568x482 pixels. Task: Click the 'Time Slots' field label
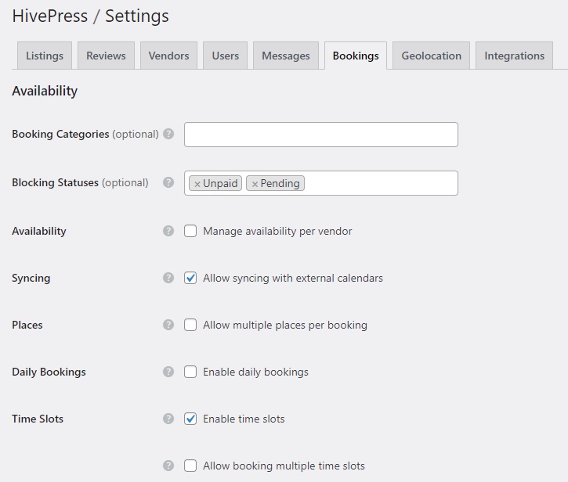click(x=38, y=419)
